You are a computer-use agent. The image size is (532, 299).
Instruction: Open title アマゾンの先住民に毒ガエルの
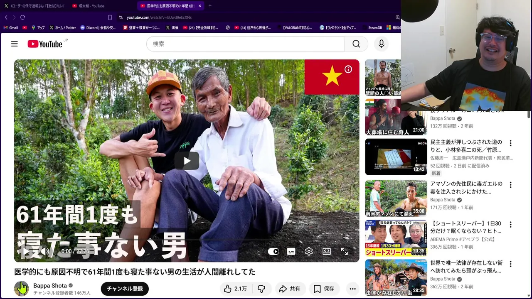(x=466, y=188)
